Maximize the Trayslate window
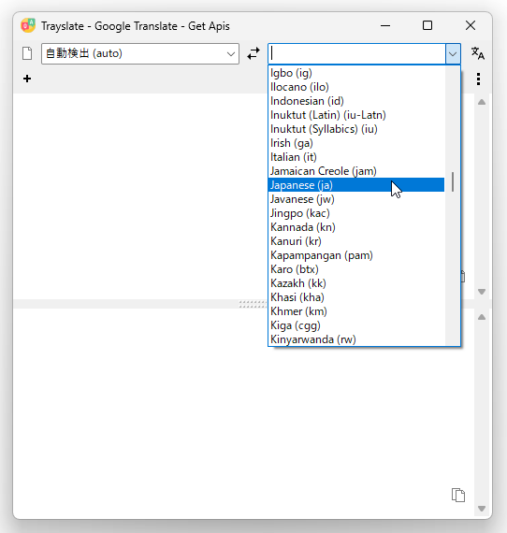 (427, 25)
